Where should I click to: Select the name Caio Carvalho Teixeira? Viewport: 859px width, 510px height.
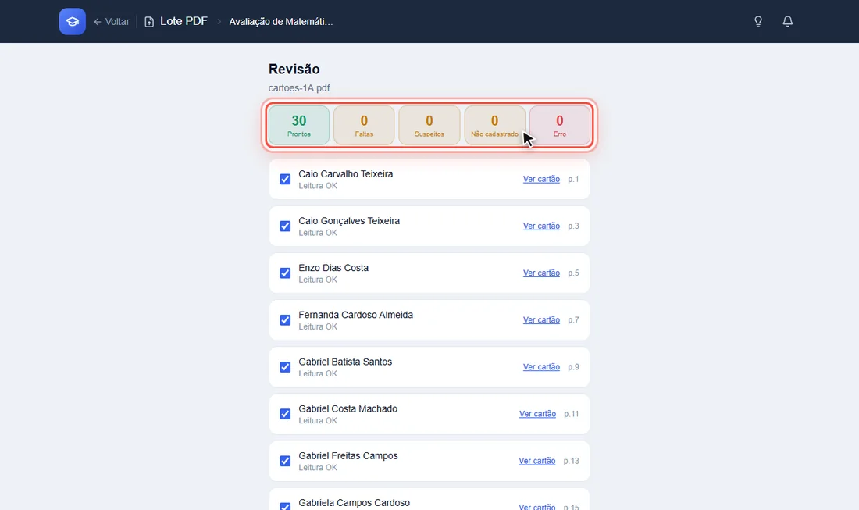click(x=346, y=174)
